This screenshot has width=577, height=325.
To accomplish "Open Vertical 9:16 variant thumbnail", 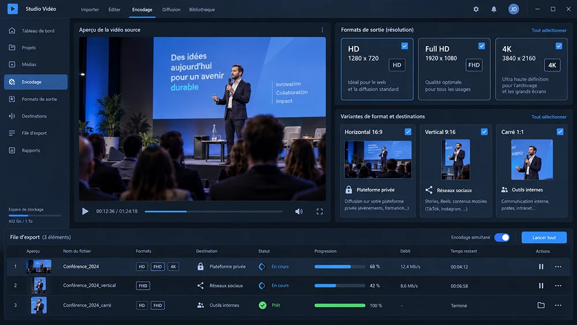I will (x=456, y=159).
